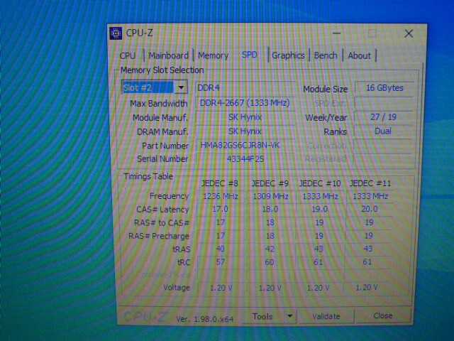
Task: Click the JEDEC #9 column header
Action: (x=270, y=183)
